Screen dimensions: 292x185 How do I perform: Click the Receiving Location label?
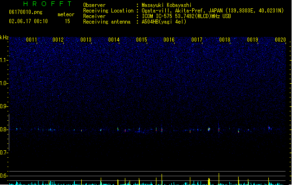point(108,11)
